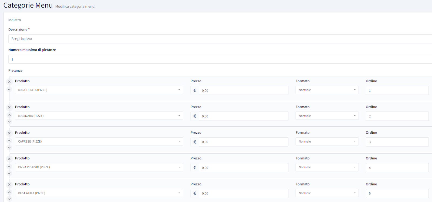This screenshot has height=202, width=432.
Task: Click the Descrizione field containing Scegli la pizza
Action: (220, 39)
